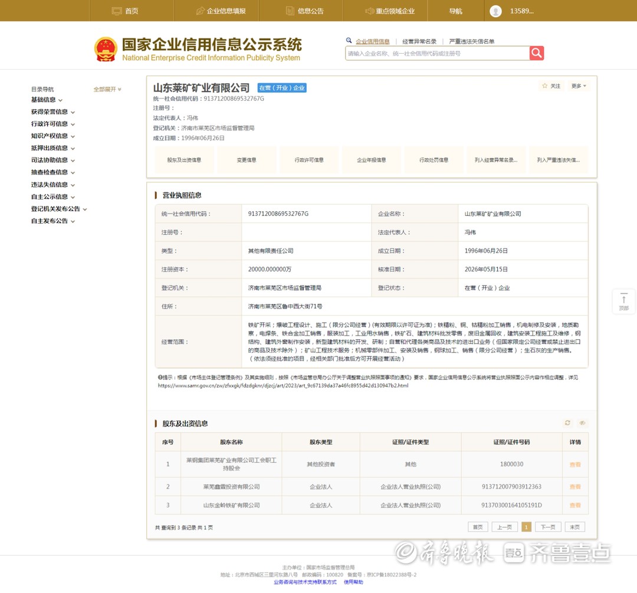The image size is (637, 593).
Task: Toggle the eye icon in 股东及出资信息 header
Action: [582, 423]
